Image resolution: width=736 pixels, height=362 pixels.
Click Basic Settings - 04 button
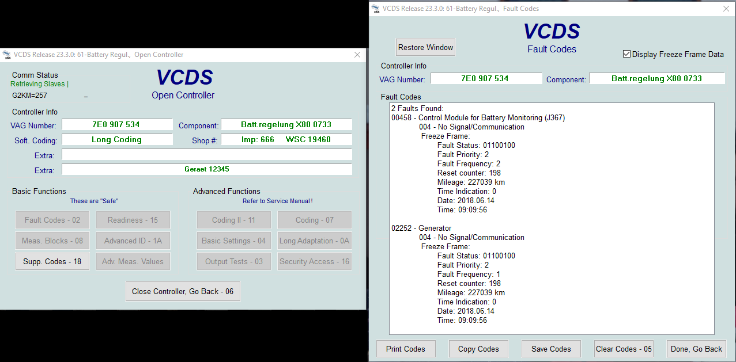[233, 241]
